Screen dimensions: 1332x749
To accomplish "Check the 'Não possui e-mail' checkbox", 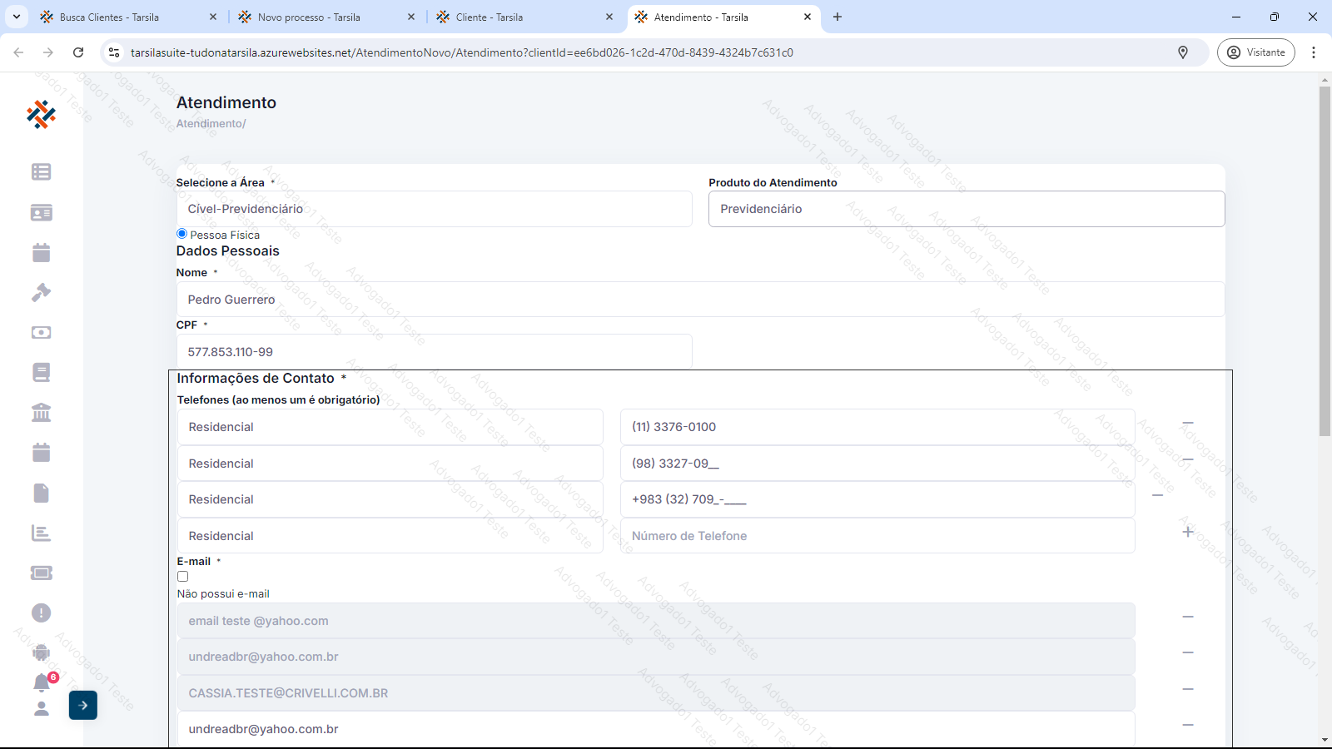I will point(182,576).
